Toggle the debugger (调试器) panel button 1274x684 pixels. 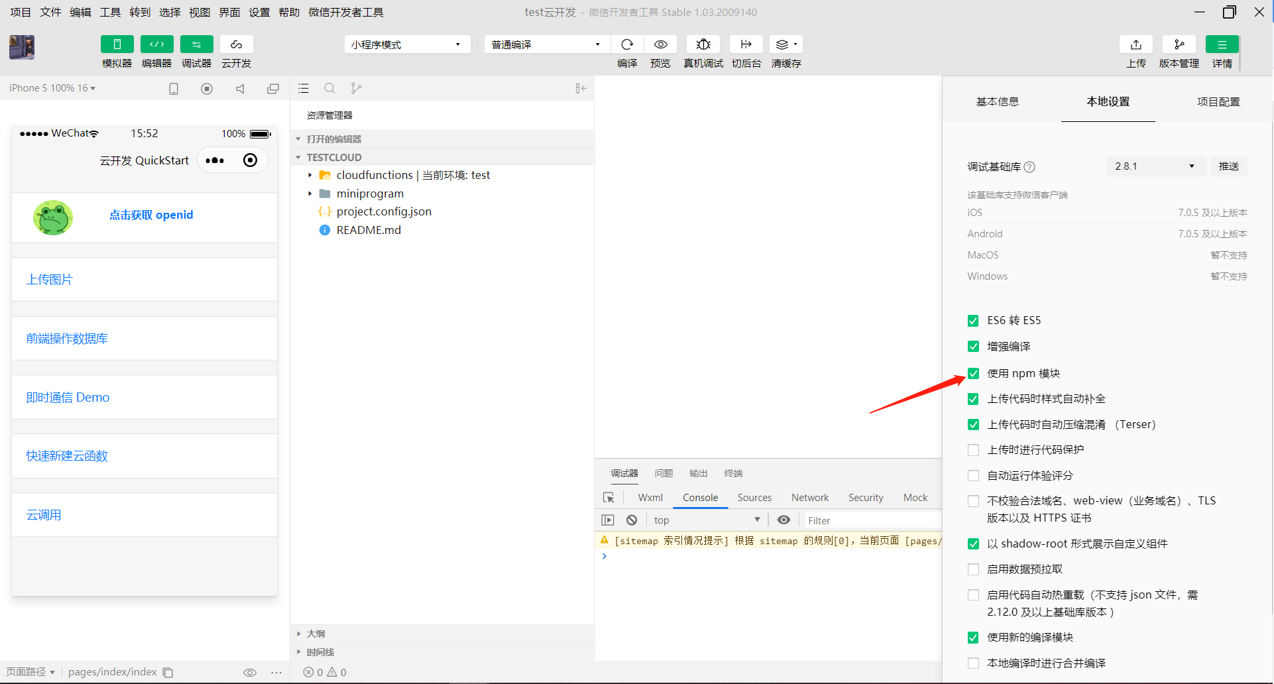click(x=196, y=44)
